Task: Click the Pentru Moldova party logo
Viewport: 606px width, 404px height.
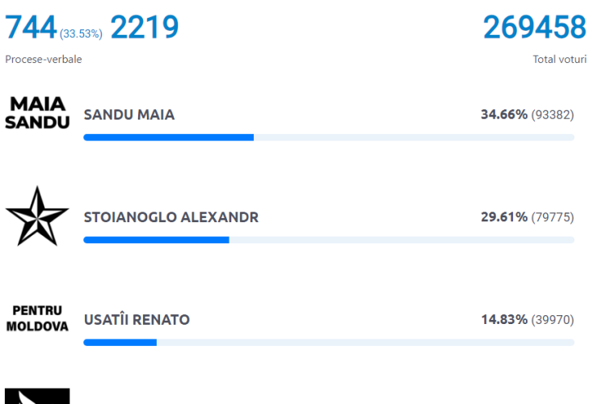Action: pos(37,319)
